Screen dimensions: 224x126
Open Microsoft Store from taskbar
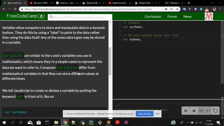coord(38,122)
